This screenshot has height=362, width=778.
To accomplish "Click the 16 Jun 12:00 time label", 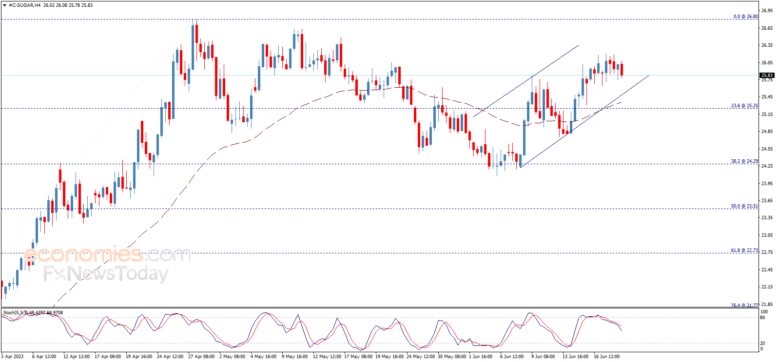I will pyautogui.click(x=606, y=357).
